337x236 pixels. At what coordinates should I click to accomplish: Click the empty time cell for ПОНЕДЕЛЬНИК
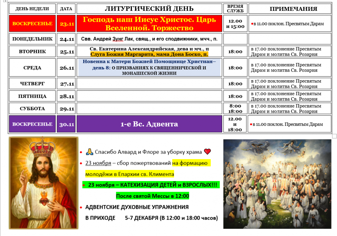pyautogui.click(x=235, y=39)
